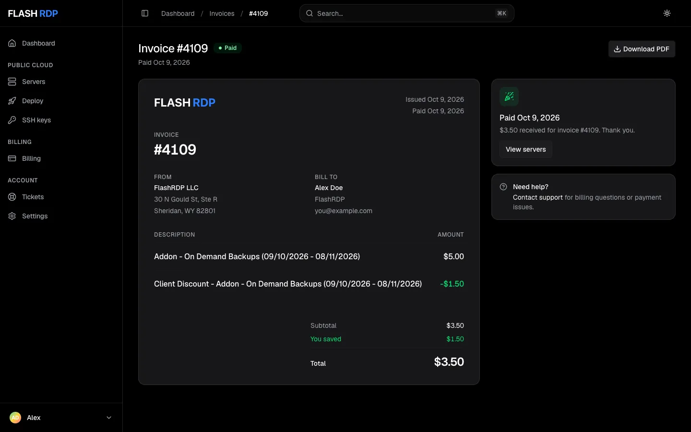
Task: Click the AD user avatar
Action: (15, 418)
